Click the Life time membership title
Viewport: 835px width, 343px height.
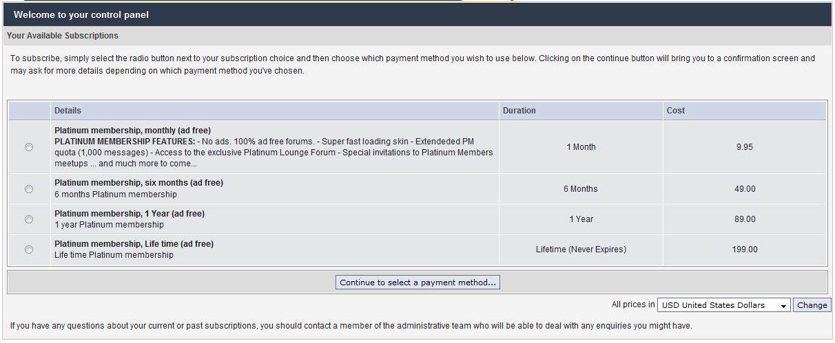[134, 244]
